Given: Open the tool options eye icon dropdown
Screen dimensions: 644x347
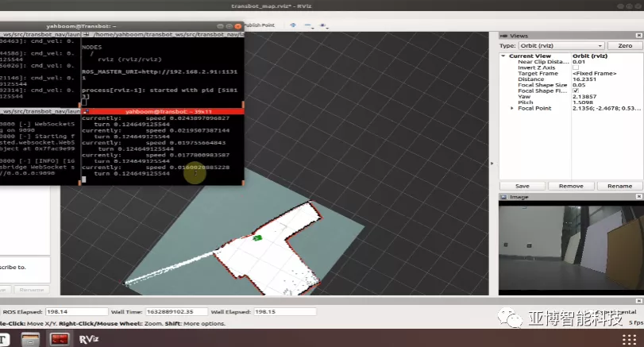Looking at the screenshot, I should [323, 25].
